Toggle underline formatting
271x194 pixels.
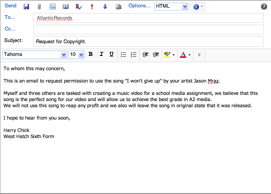pyautogui.click(x=111, y=54)
